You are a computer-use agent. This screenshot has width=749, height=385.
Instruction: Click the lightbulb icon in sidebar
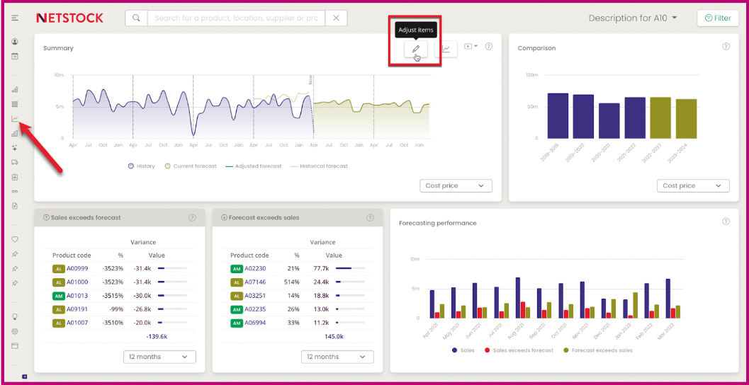[x=15, y=316]
